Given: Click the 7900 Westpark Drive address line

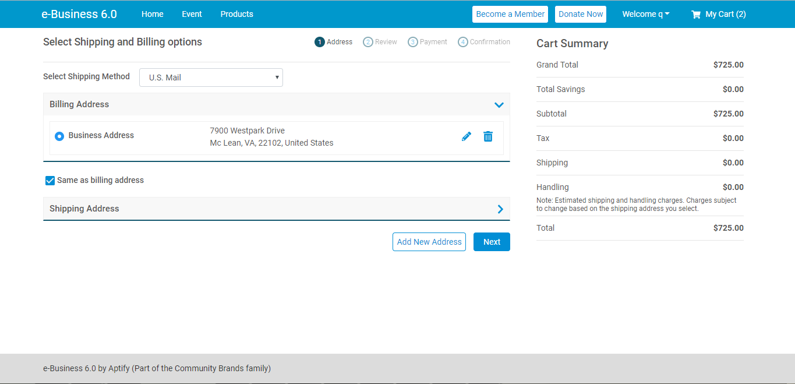Looking at the screenshot, I should (x=248, y=131).
